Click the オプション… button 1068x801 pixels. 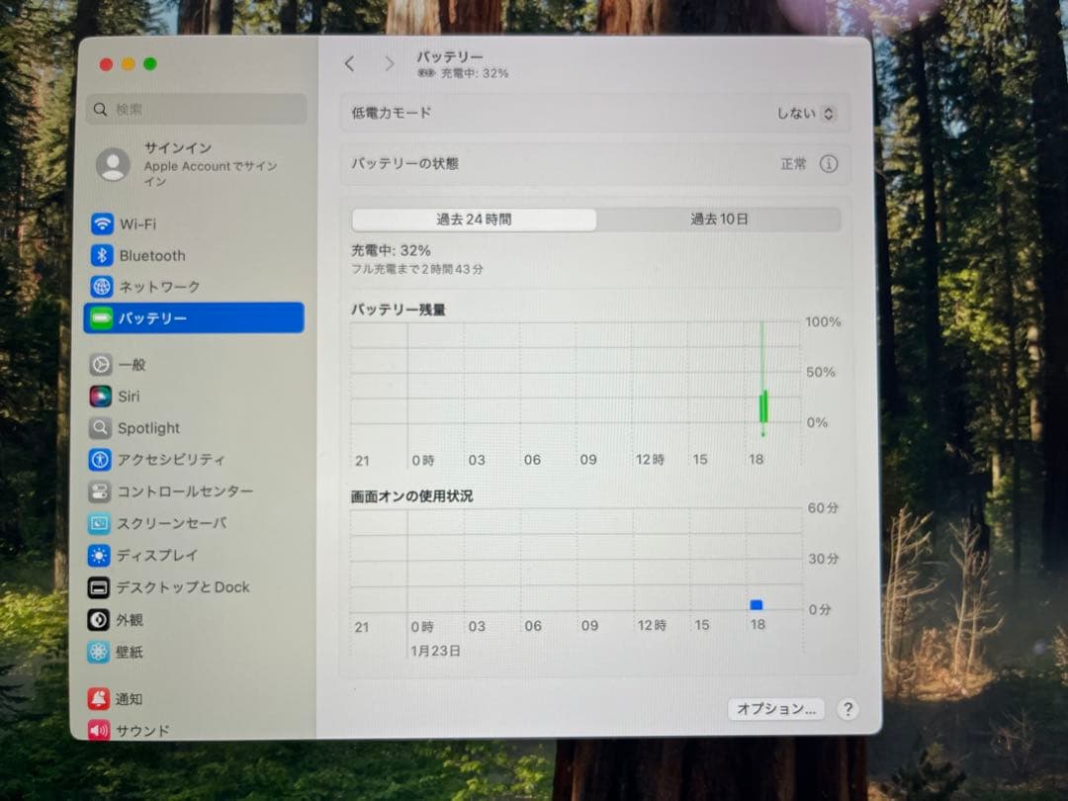point(775,709)
